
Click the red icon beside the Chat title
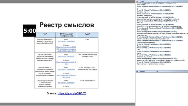pos(137,1)
